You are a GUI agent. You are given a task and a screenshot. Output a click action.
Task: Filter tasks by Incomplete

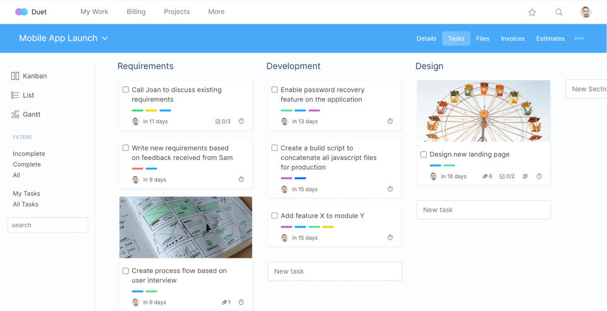29,154
